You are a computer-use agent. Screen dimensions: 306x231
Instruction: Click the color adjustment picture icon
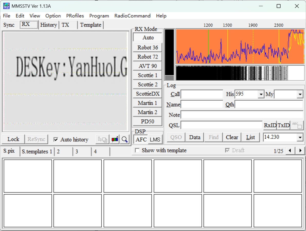[x=115, y=139]
